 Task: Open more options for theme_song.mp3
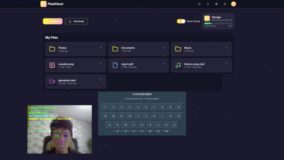227,63
